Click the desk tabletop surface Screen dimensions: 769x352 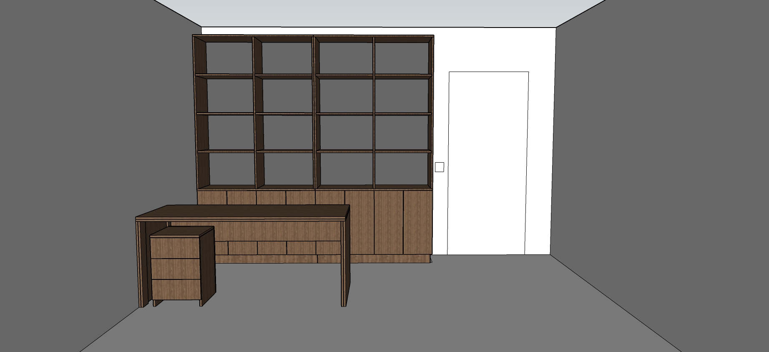[246, 211]
